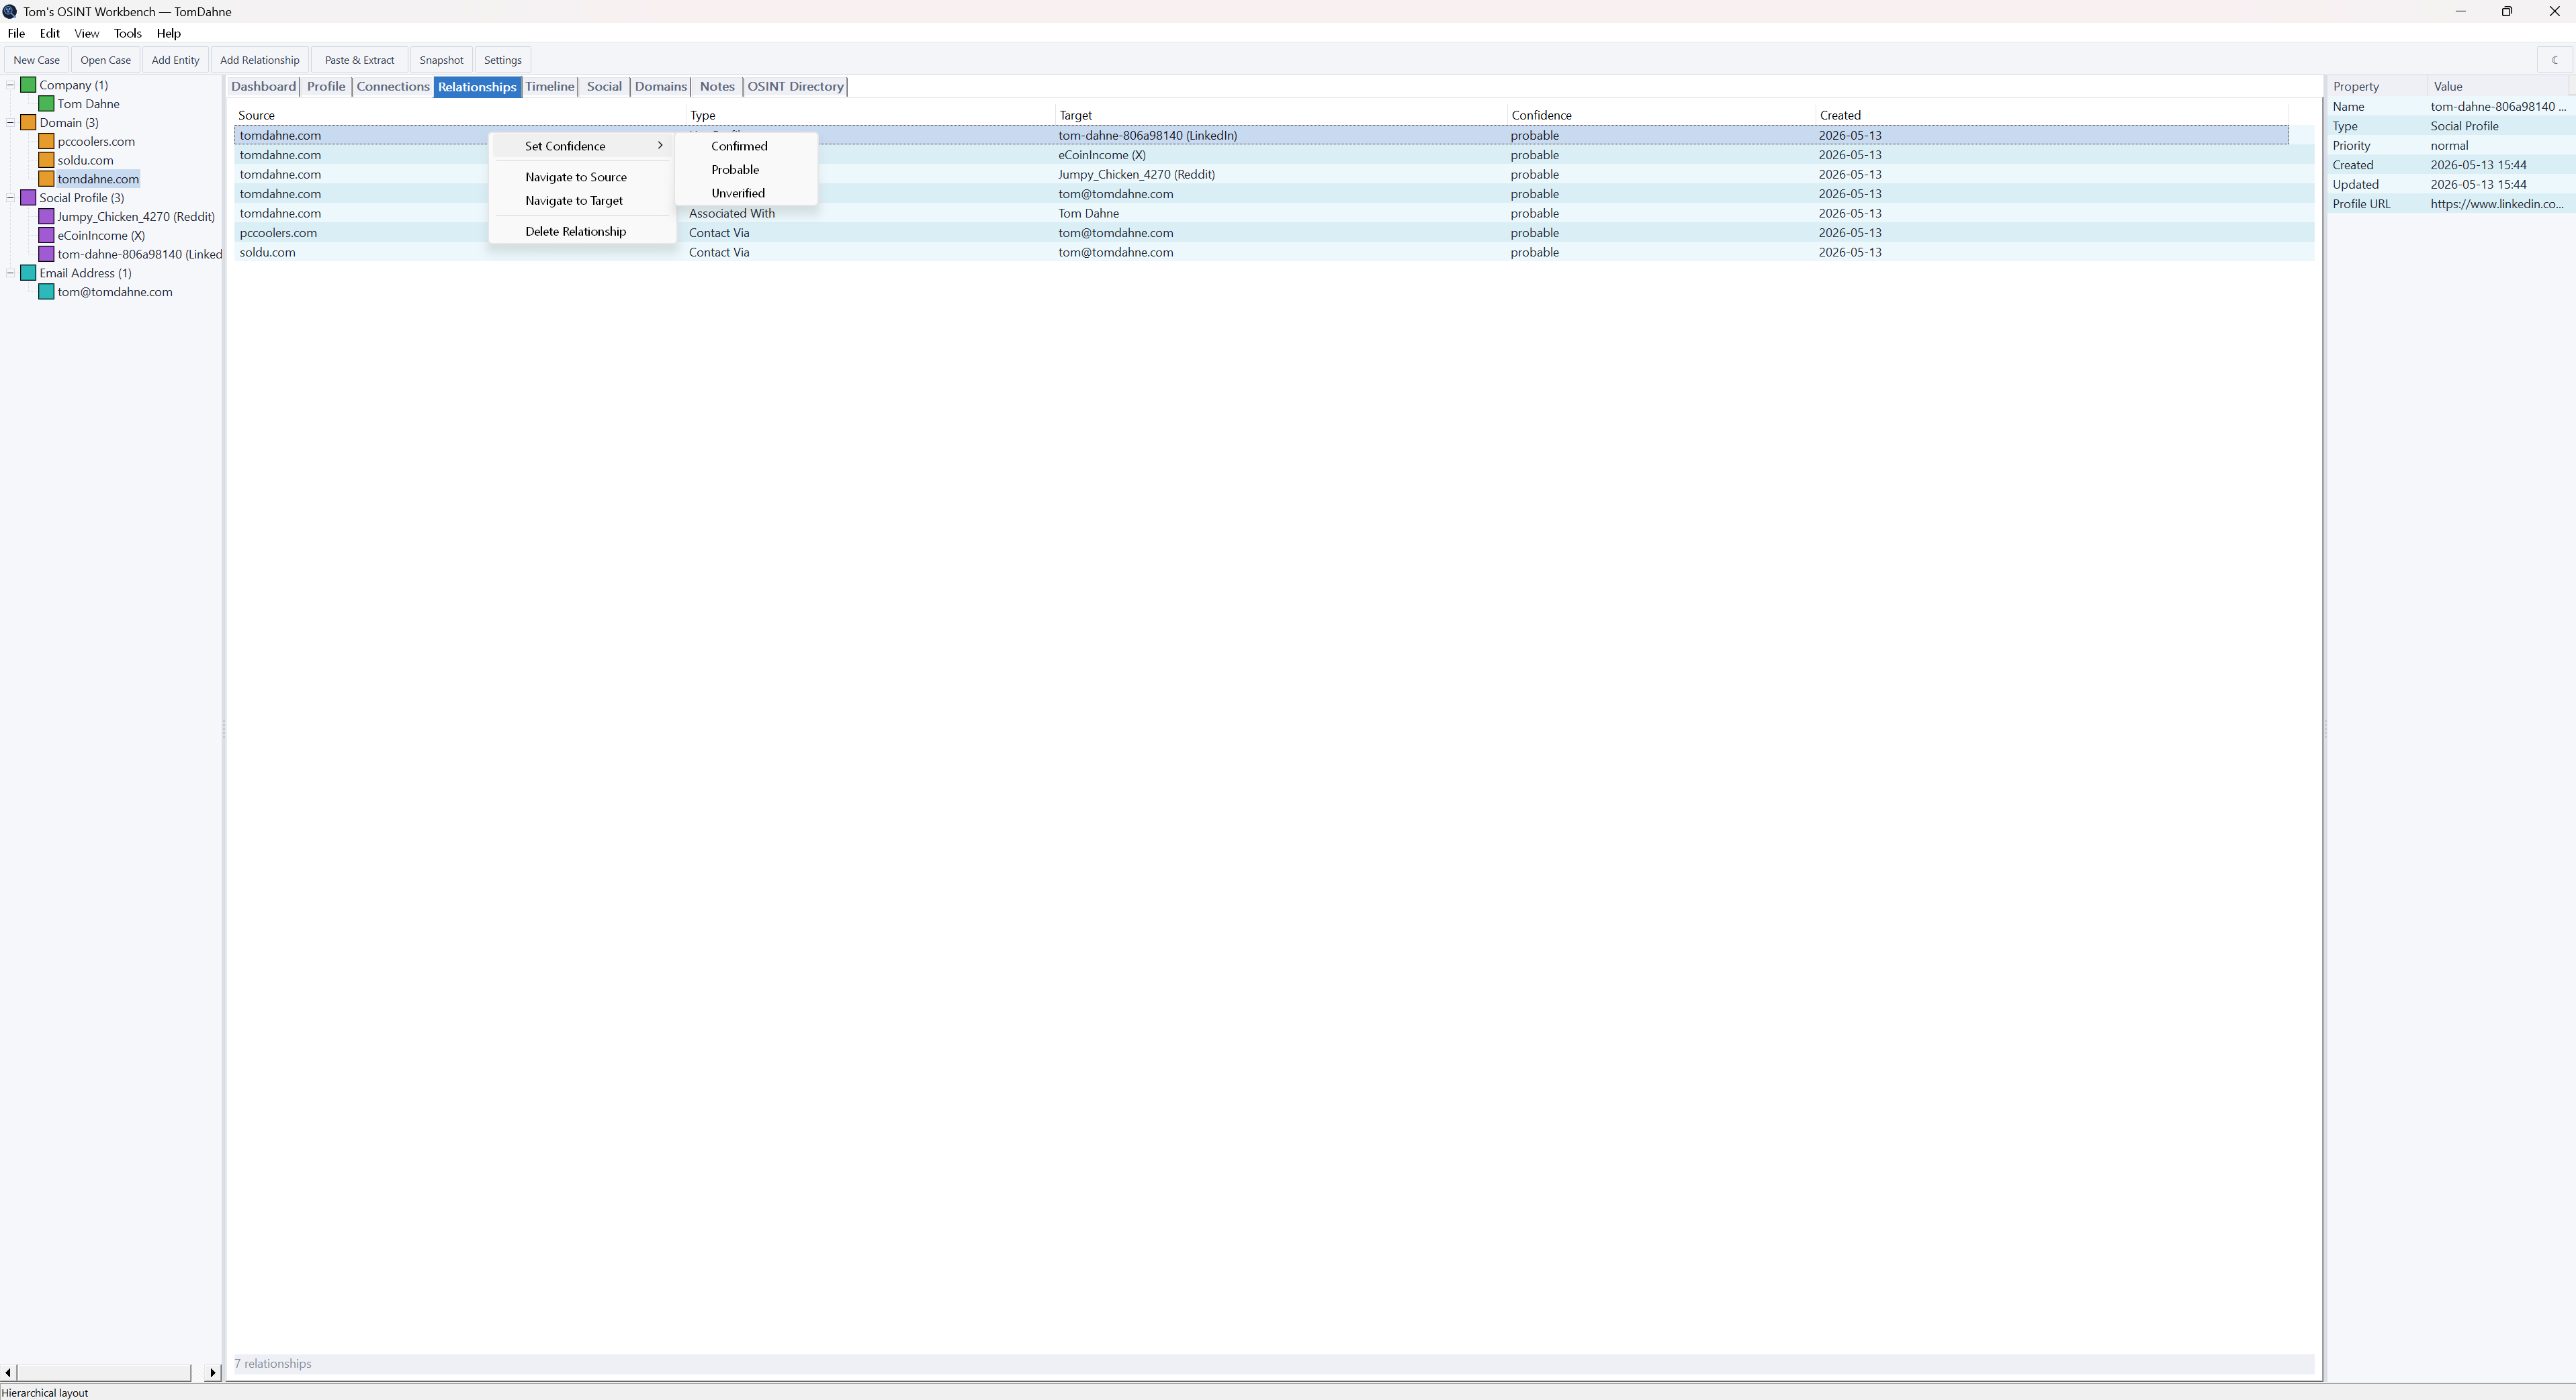
Task: Switch to the Domains tab
Action: point(661,87)
